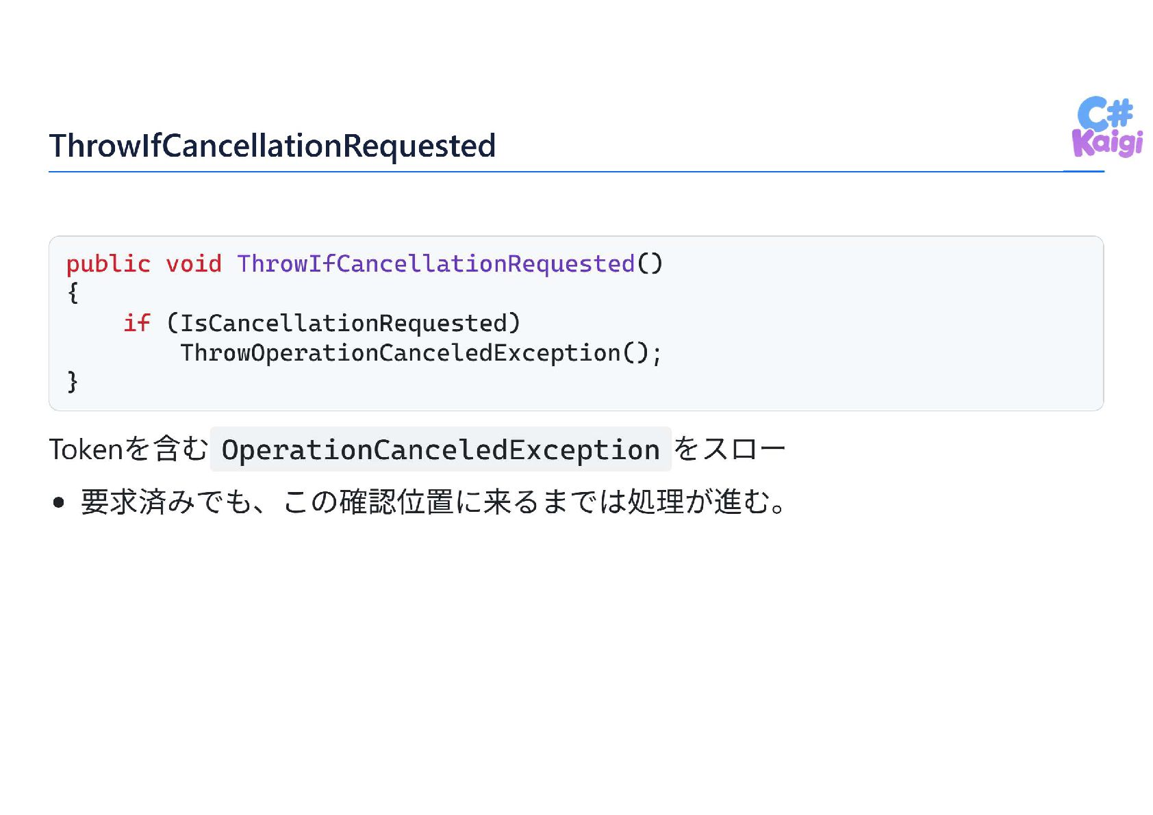Click the bullet point marker
This screenshot has height=815, width=1153.
coord(58,503)
